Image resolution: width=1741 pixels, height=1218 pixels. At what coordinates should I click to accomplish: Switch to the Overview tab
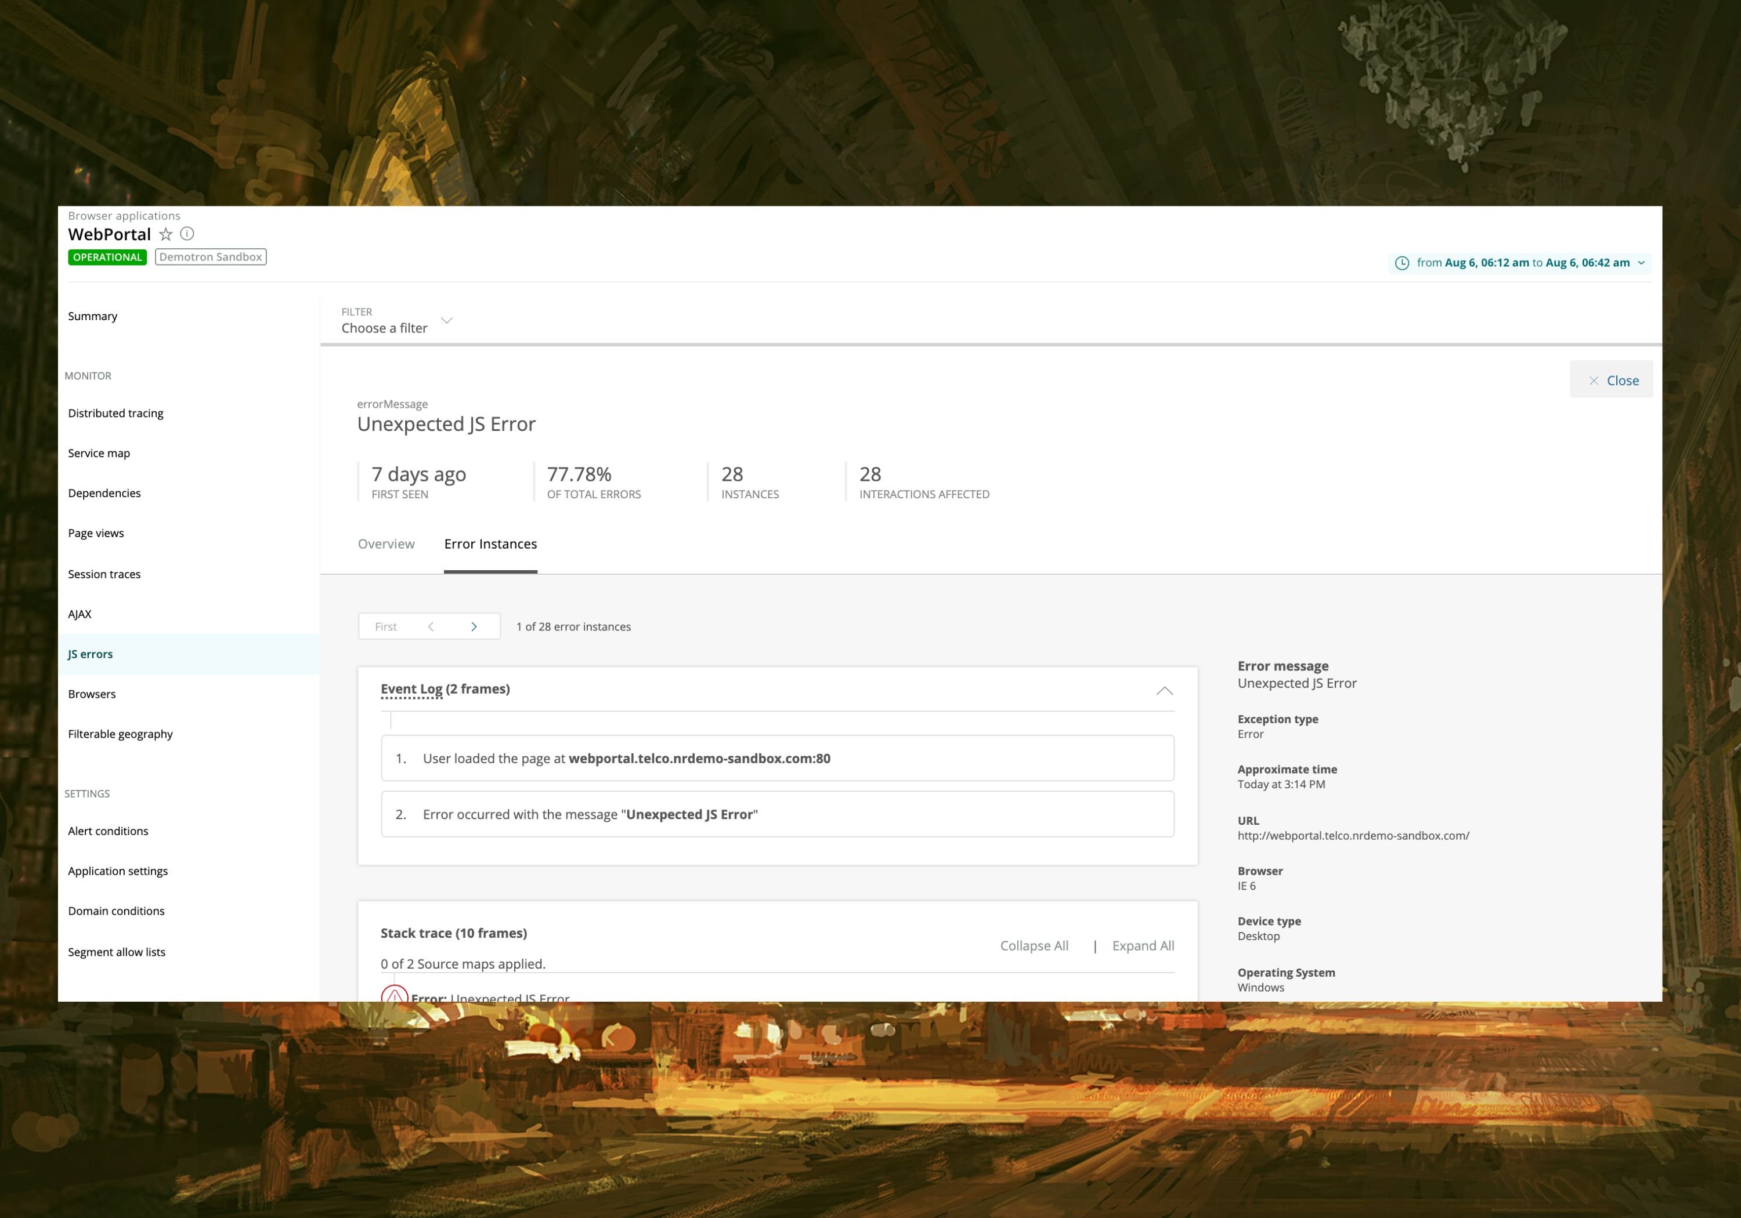[x=386, y=544]
